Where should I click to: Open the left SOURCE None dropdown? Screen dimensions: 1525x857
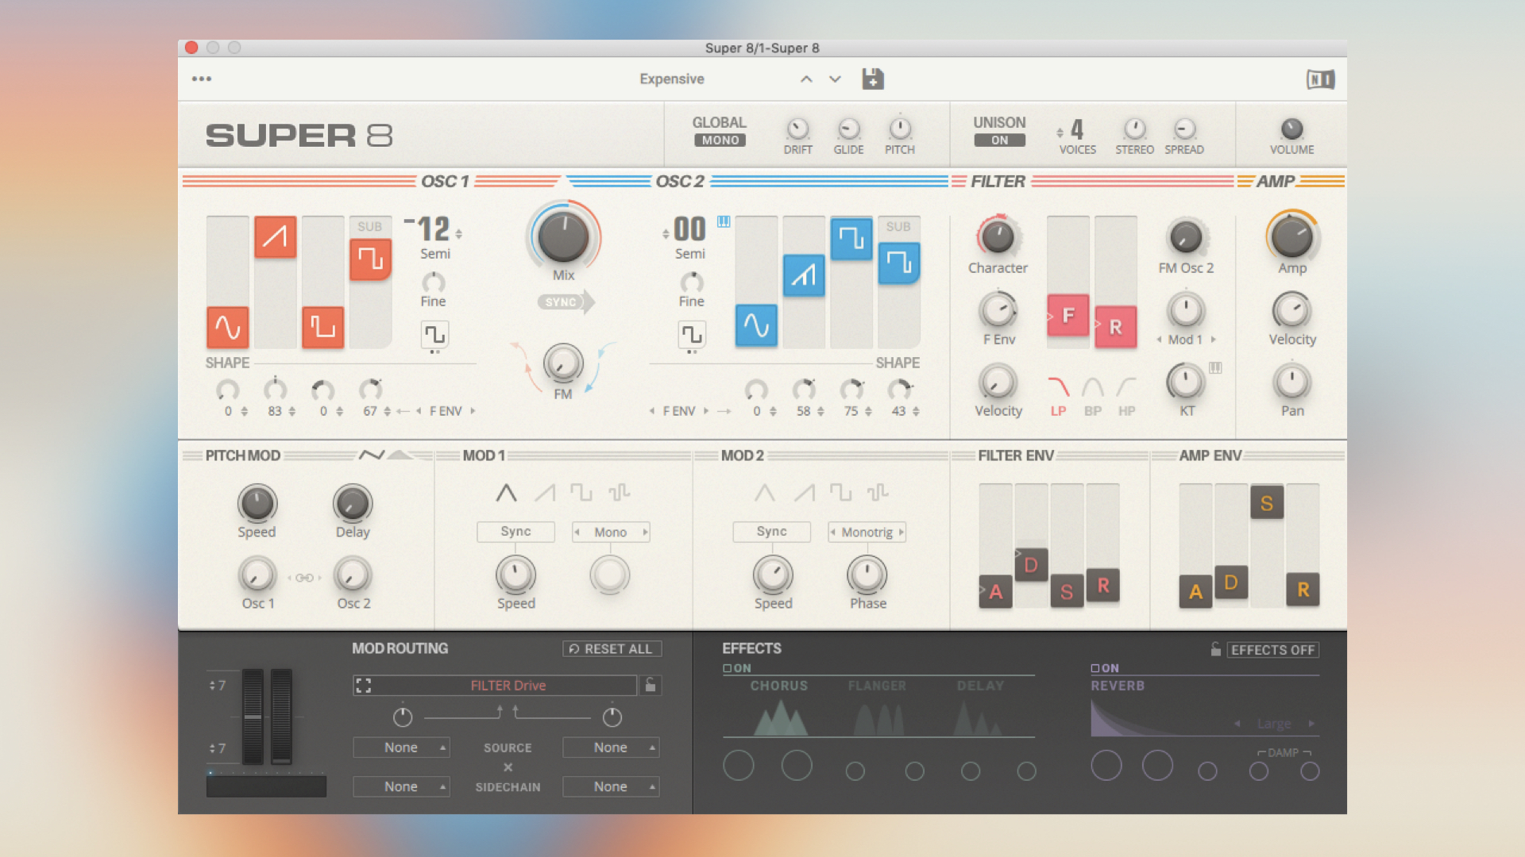(x=401, y=747)
